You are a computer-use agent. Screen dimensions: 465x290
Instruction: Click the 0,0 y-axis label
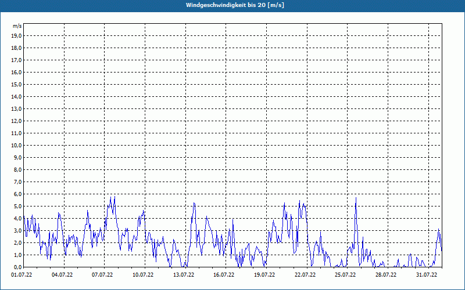17,267
